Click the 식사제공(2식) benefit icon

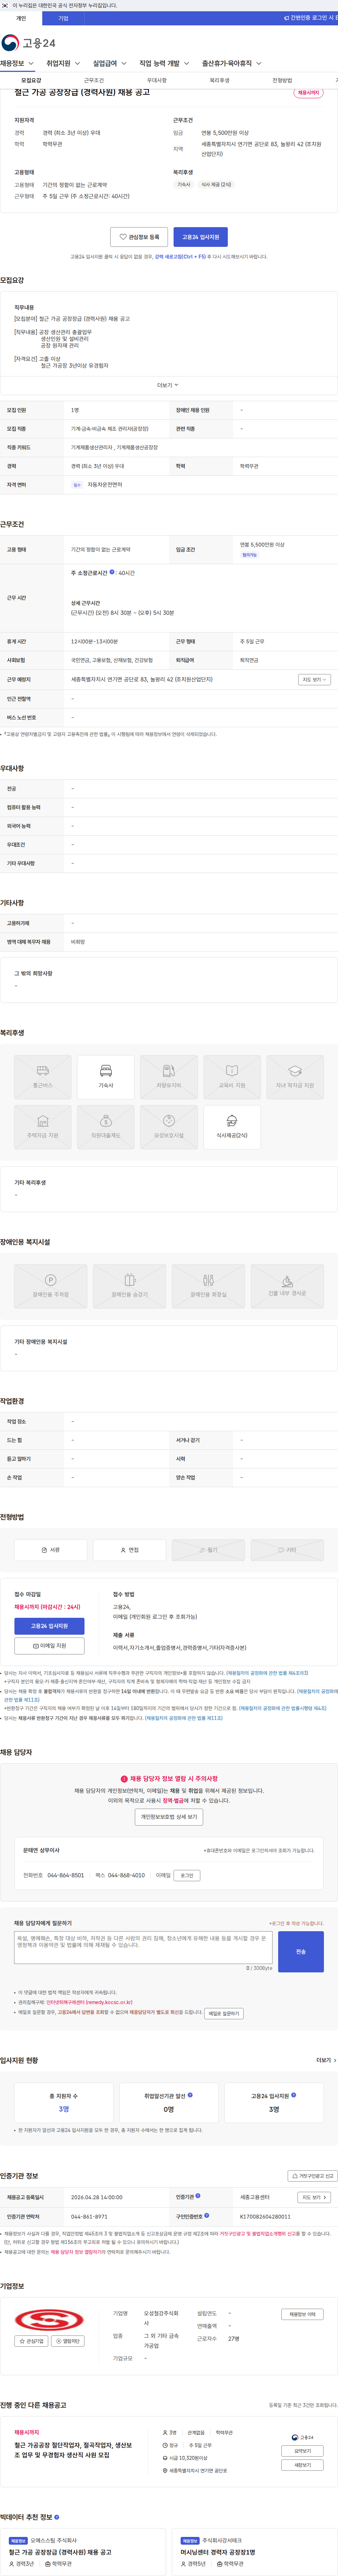point(232,1127)
